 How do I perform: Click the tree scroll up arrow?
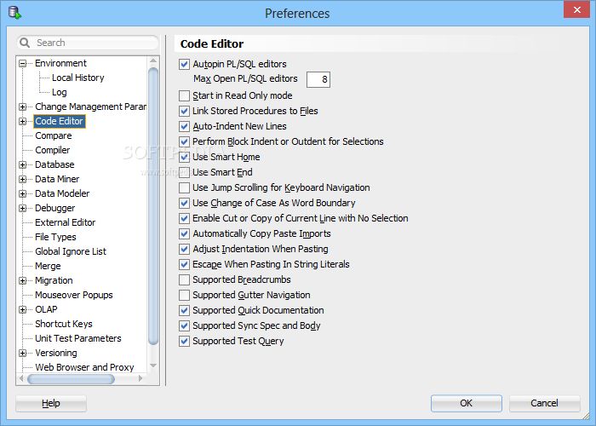[153, 60]
